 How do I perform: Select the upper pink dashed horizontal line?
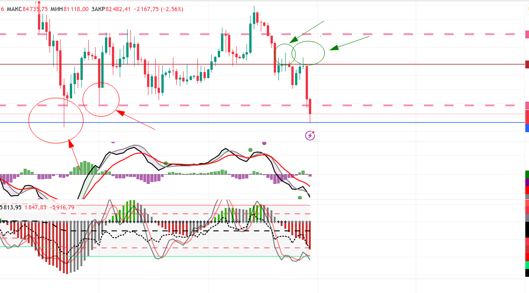click(x=416, y=34)
